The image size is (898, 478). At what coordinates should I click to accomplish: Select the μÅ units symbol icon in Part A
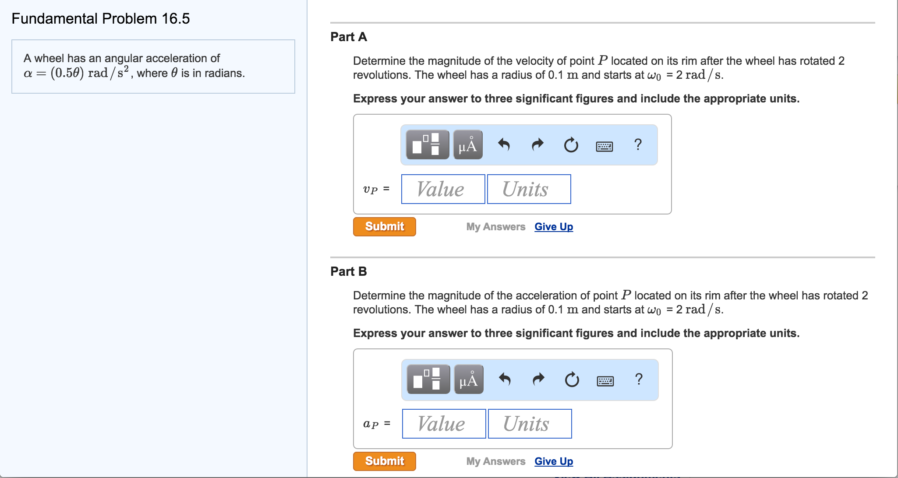tap(467, 144)
